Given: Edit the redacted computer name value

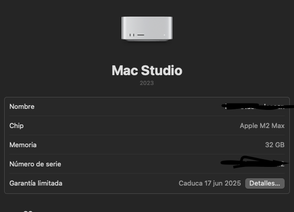Looking at the screenshot, I should pyautogui.click(x=256, y=106).
